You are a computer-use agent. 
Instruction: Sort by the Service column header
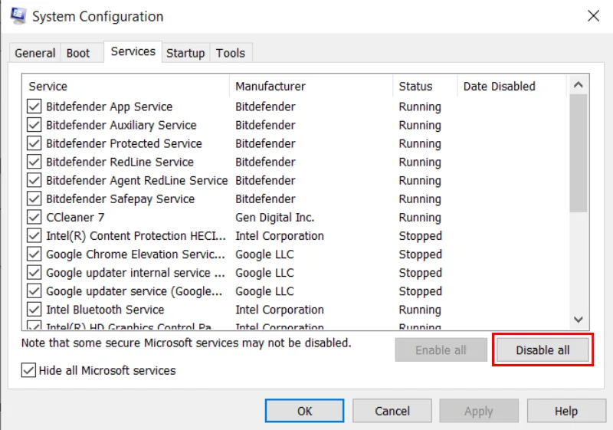point(126,86)
